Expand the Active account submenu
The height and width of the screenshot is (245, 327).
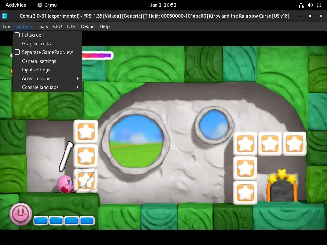pyautogui.click(x=47, y=78)
